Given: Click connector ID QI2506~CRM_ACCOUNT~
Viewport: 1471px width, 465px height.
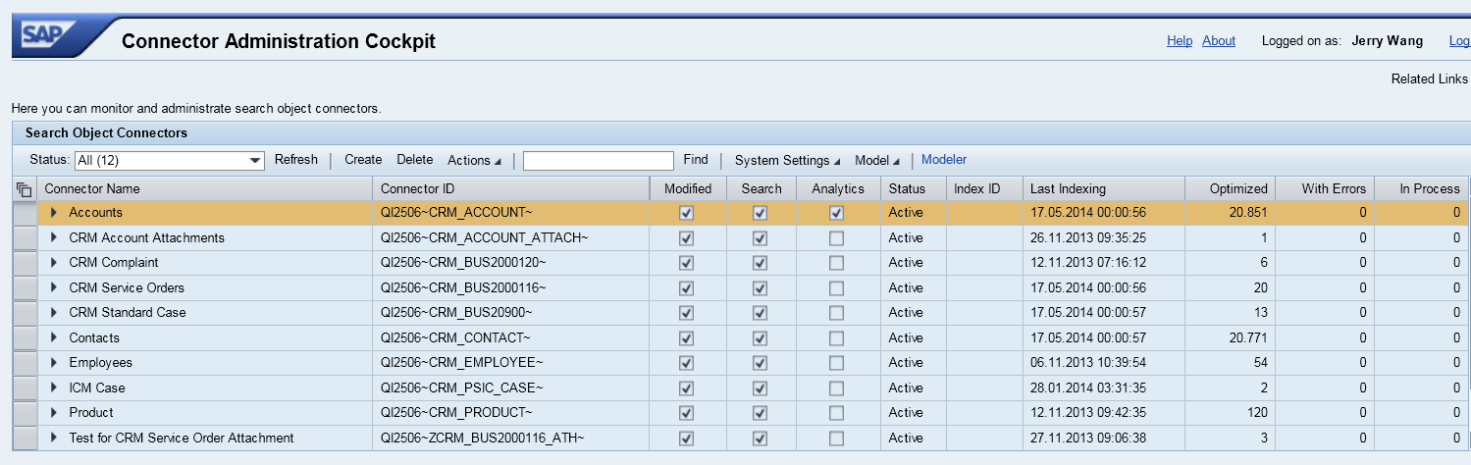Looking at the screenshot, I should [457, 212].
